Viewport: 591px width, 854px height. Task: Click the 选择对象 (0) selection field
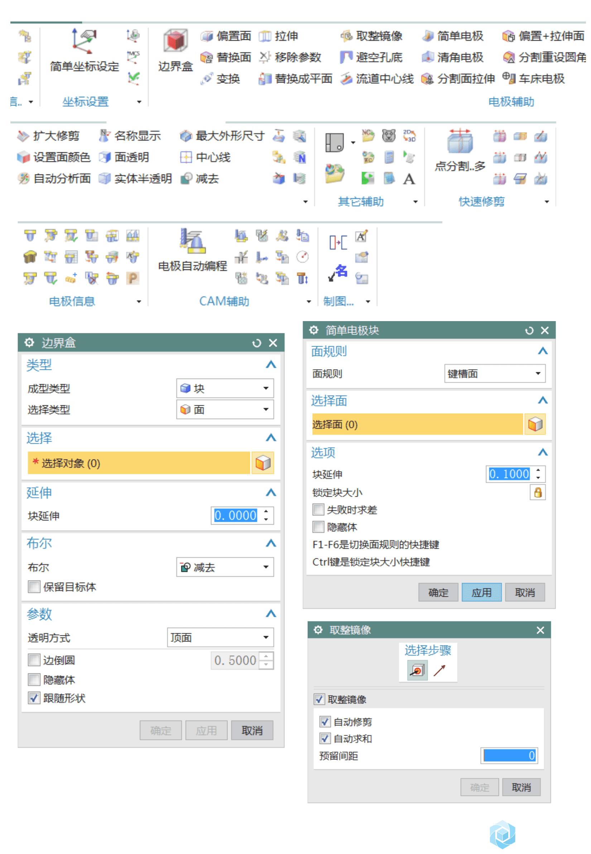(x=139, y=463)
